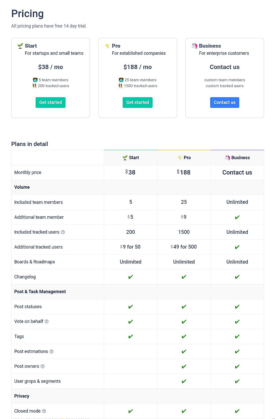Click Pro checkmark in Changelog row

[184, 277]
